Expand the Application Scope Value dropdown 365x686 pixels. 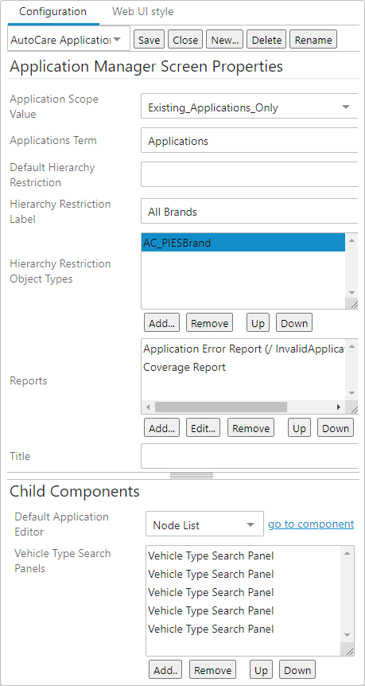250,107
